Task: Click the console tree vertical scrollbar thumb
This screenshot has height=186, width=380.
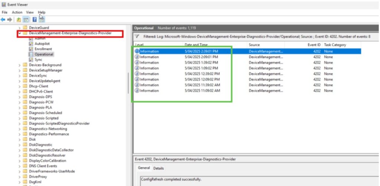Action: [x=128, y=83]
